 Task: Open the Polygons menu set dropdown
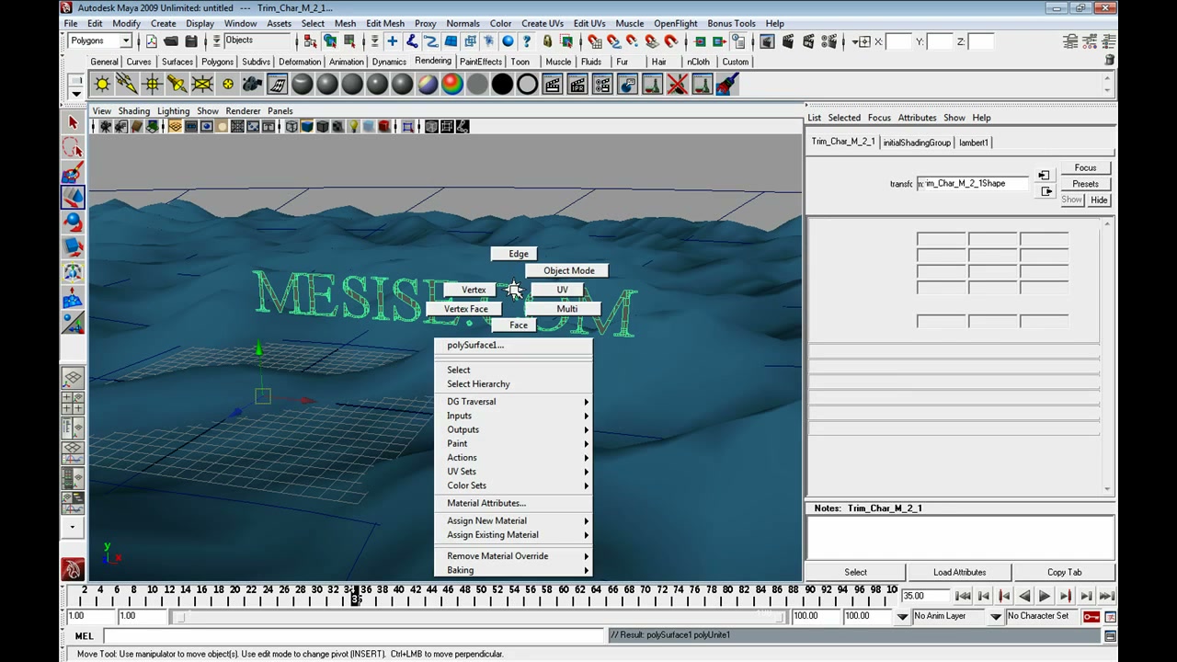pyautogui.click(x=101, y=40)
